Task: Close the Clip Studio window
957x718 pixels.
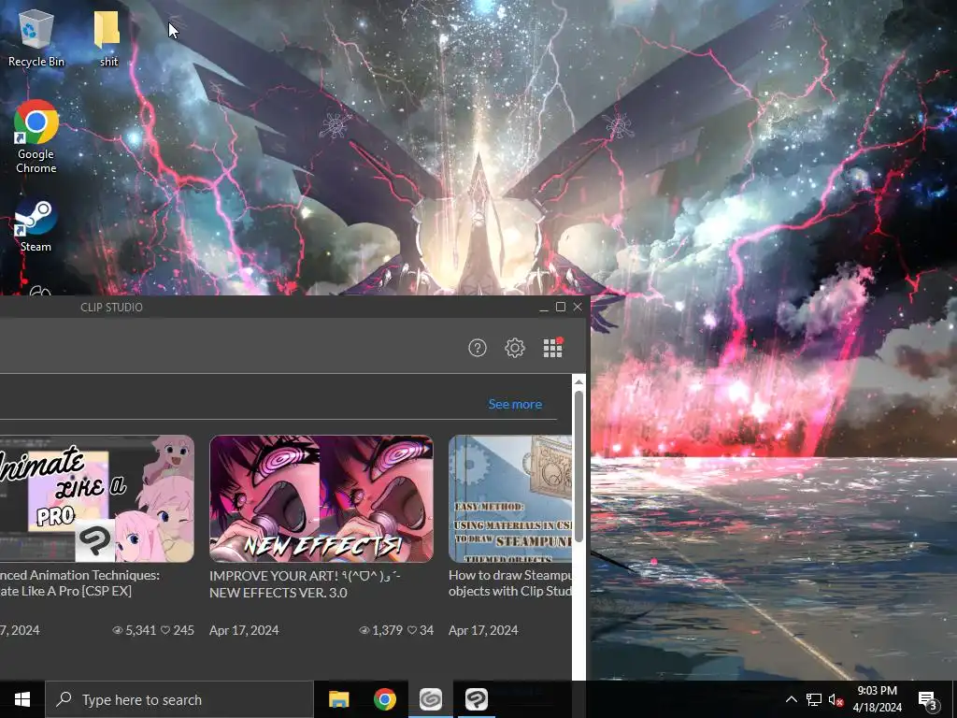Action: pyautogui.click(x=578, y=307)
